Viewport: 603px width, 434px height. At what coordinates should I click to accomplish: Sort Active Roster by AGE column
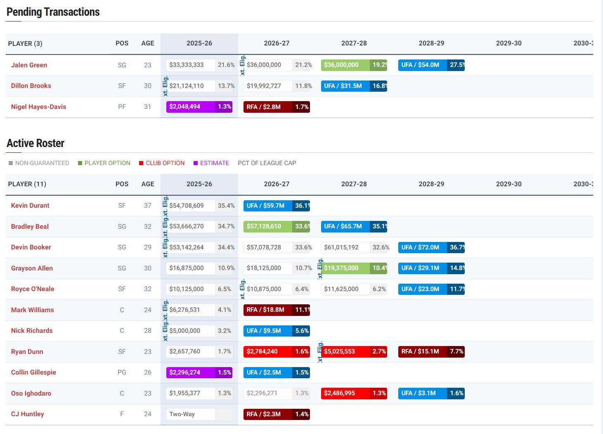(147, 184)
